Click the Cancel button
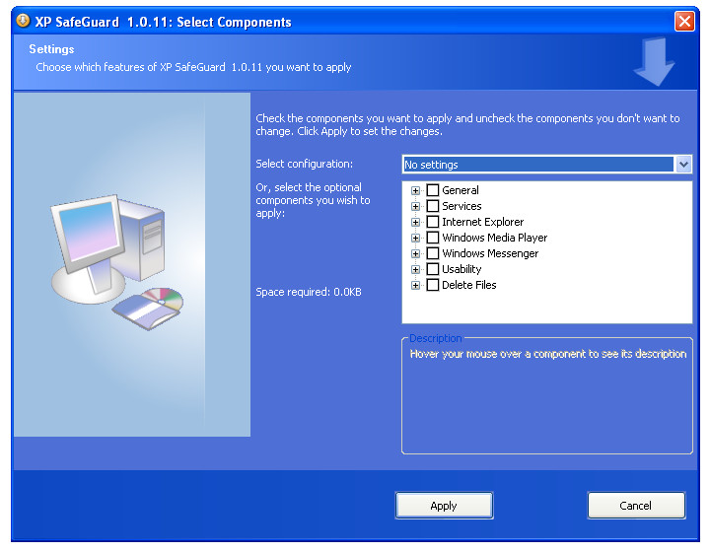Image resolution: width=710 pixels, height=552 pixels. [x=636, y=506]
